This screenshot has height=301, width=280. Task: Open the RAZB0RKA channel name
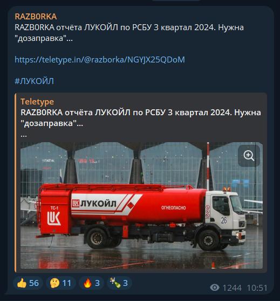coord(36,17)
